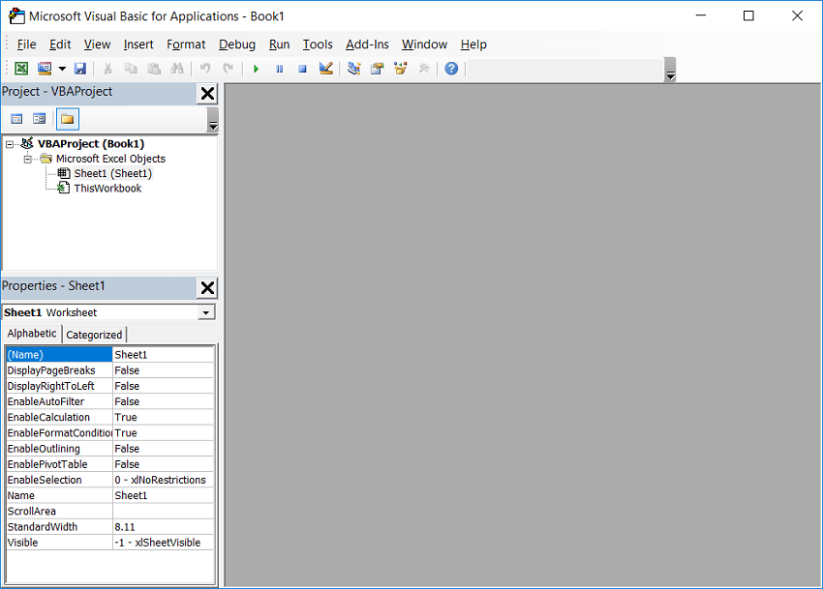Click the Paste toolbar icon
This screenshot has height=589, width=823.
point(154,69)
